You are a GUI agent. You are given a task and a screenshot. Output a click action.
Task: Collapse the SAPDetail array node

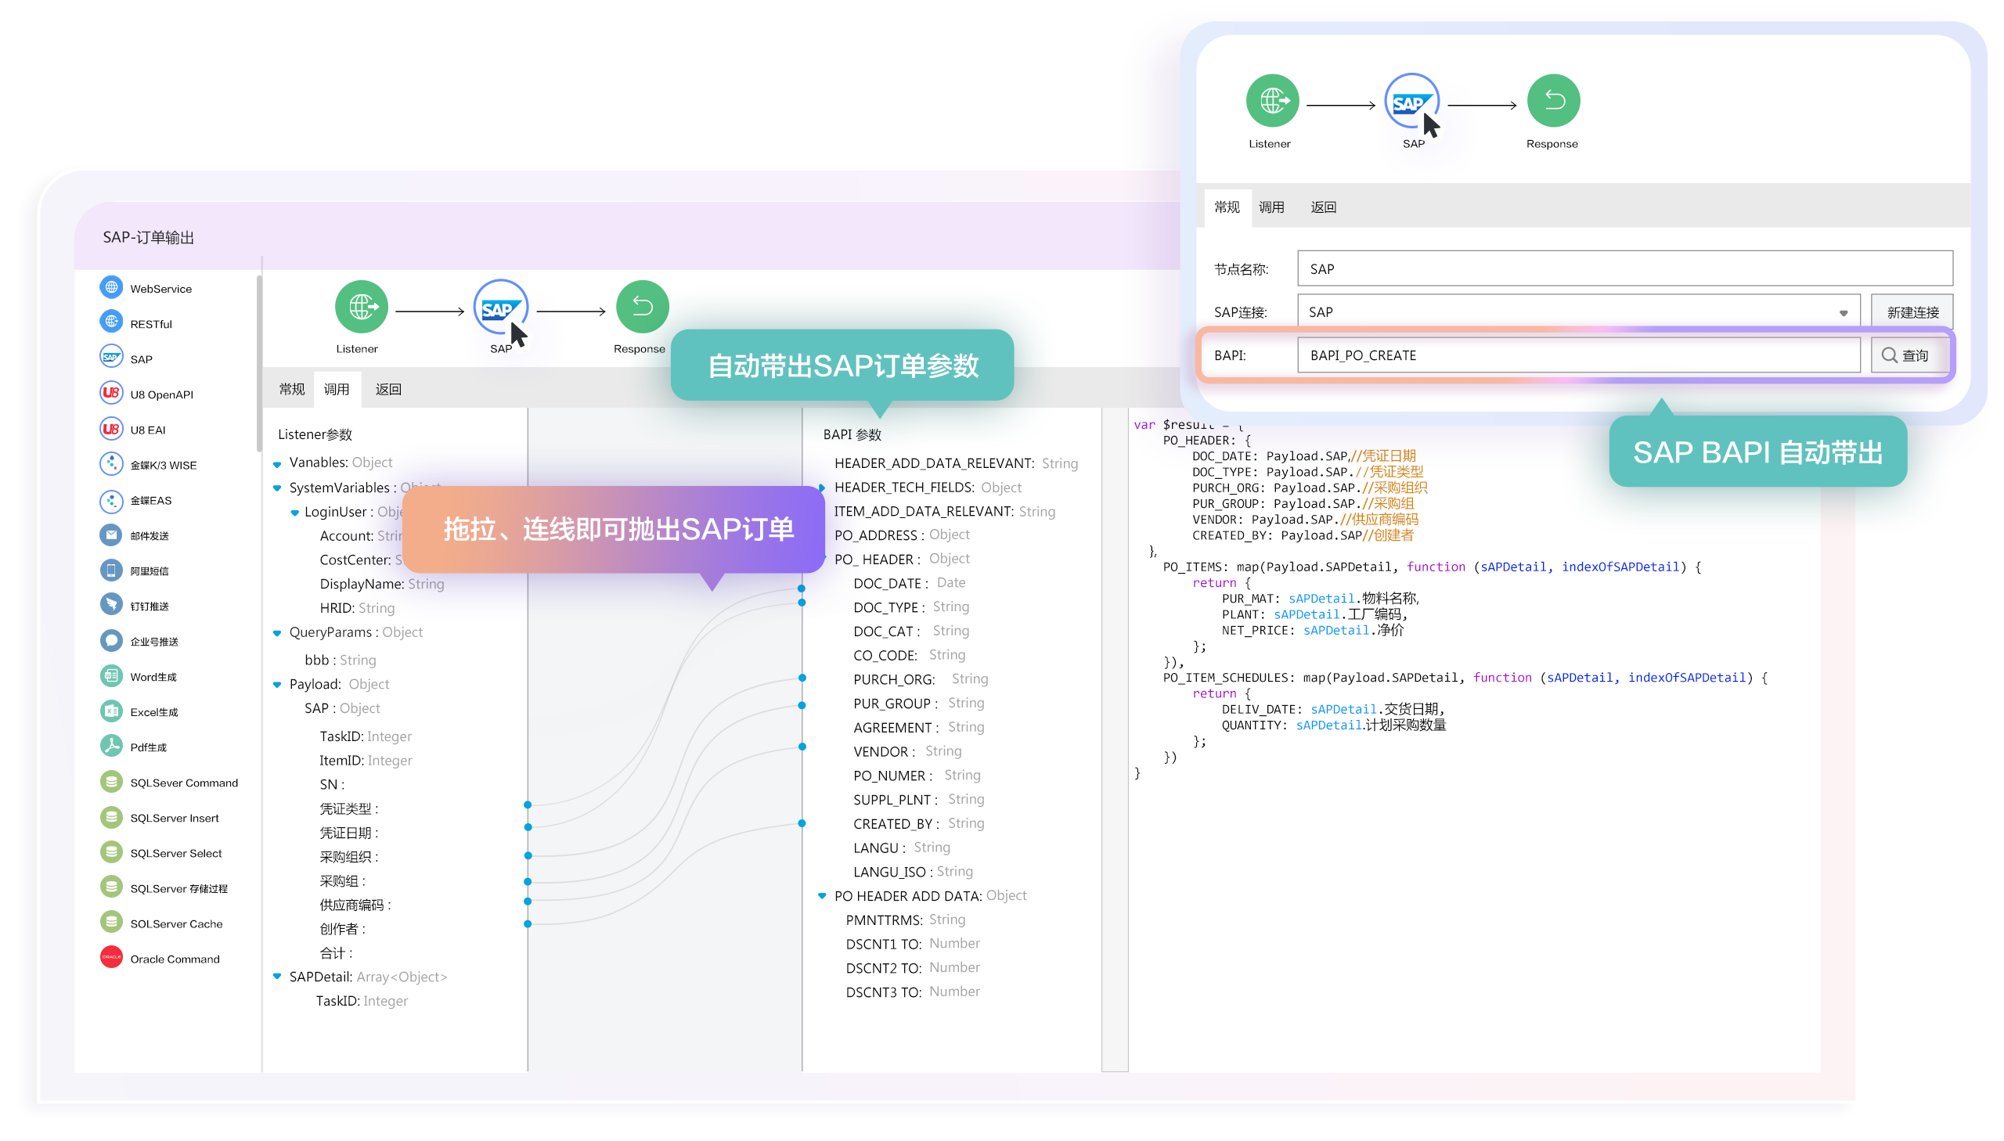[x=276, y=977]
